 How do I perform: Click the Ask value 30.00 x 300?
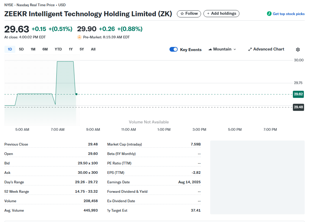pyautogui.click(x=88, y=173)
